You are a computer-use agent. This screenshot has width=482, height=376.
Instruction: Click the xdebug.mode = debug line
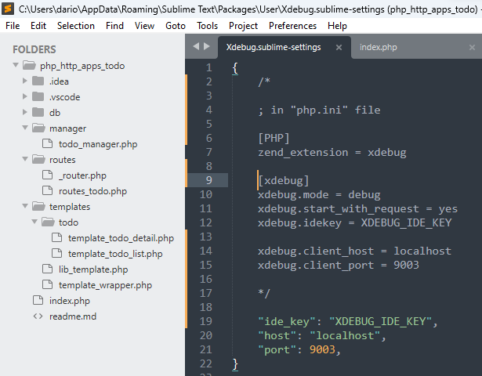[319, 195]
